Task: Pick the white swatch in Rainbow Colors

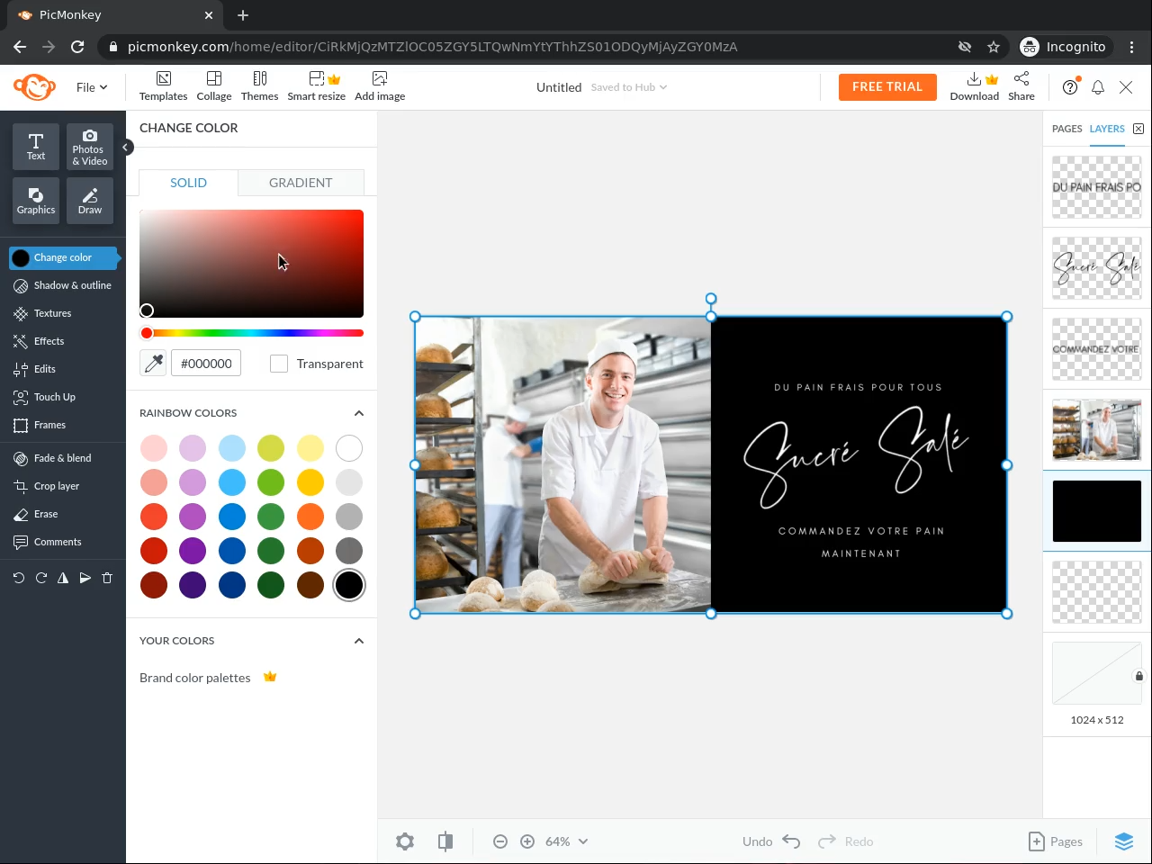Action: tap(349, 448)
